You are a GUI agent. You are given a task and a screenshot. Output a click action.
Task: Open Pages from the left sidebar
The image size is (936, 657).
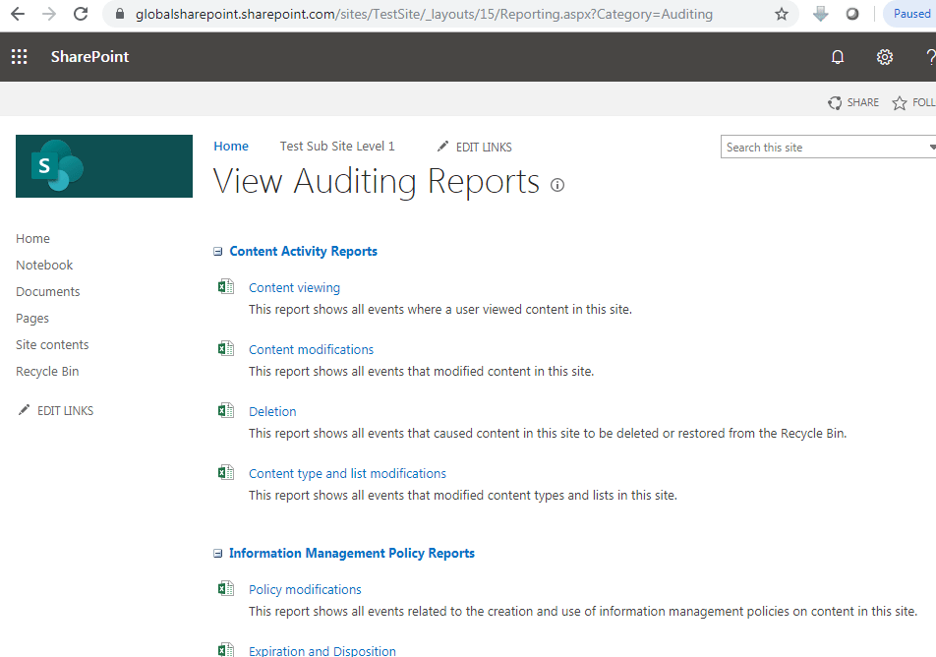point(32,319)
